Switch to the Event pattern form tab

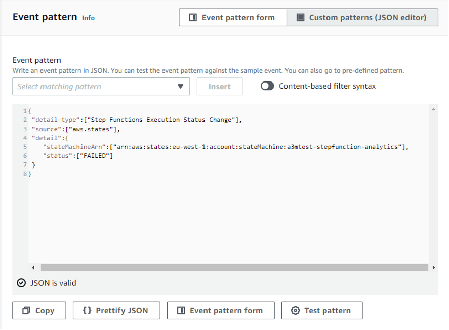tap(232, 18)
